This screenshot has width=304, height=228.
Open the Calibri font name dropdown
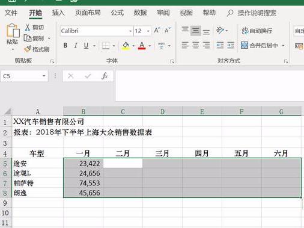[130, 31]
